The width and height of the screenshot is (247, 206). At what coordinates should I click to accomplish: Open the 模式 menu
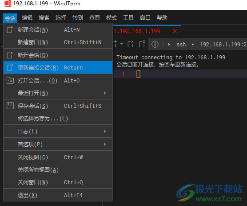point(112,18)
